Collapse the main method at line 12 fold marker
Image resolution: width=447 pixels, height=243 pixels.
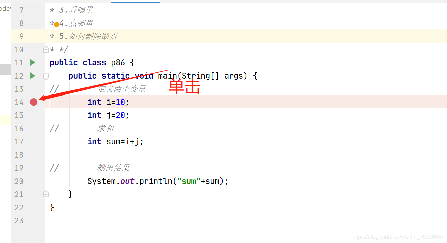point(46,76)
